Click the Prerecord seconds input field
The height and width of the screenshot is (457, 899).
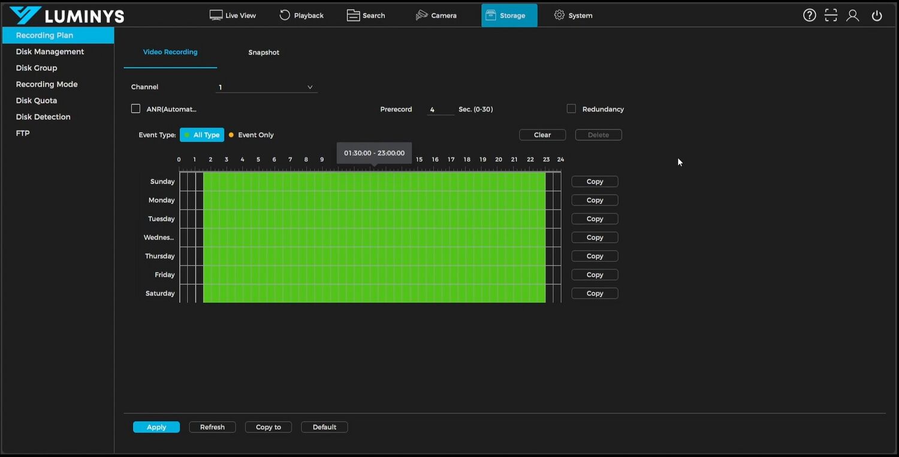point(440,109)
